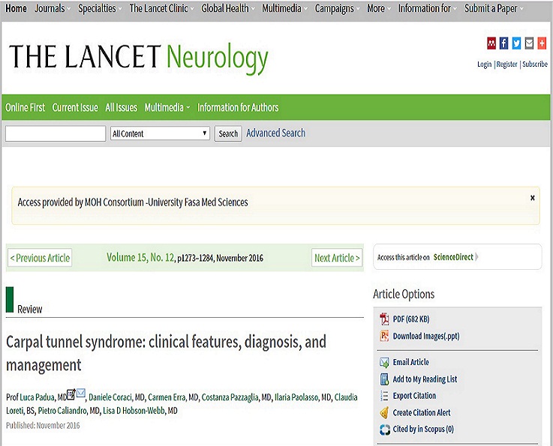Go to Previous Article
Image resolution: width=553 pixels, height=446 pixels.
pos(40,258)
